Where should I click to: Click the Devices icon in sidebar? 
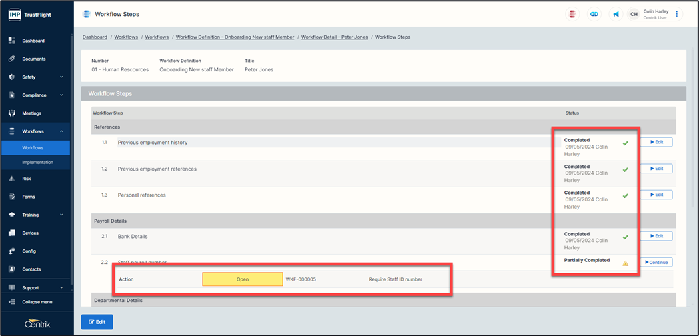pyautogui.click(x=12, y=233)
